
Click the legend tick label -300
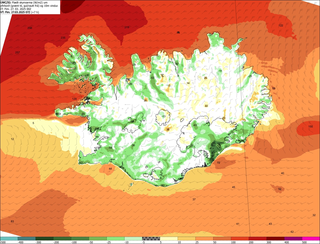point(38,242)
